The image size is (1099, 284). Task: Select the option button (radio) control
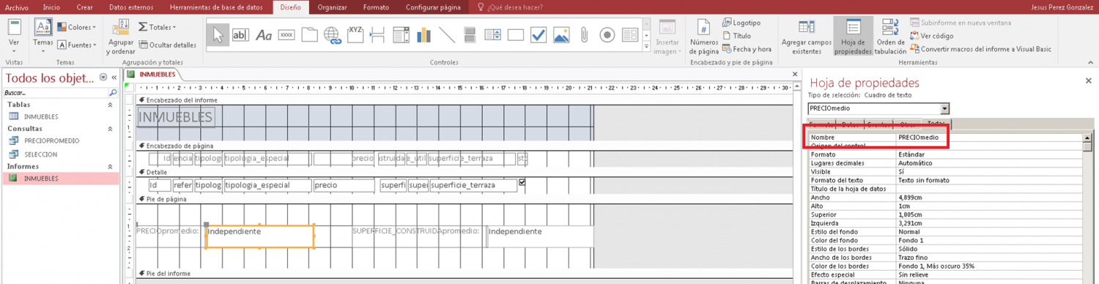(x=607, y=34)
